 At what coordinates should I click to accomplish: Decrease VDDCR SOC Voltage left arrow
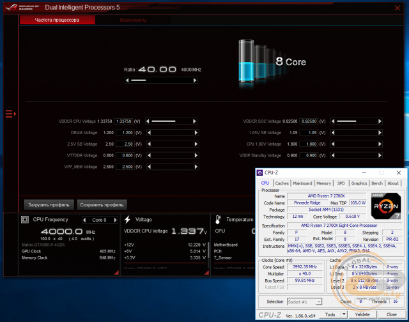[333, 121]
